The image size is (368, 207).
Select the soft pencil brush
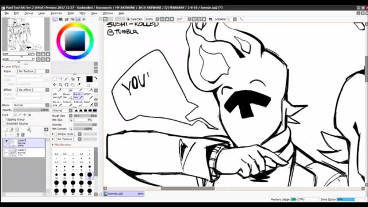(57, 95)
